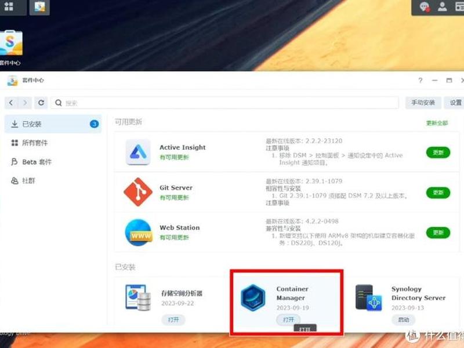464x348 pixels.
Task: Open the 套件中心 desktop shortcut
Action: tap(10, 48)
